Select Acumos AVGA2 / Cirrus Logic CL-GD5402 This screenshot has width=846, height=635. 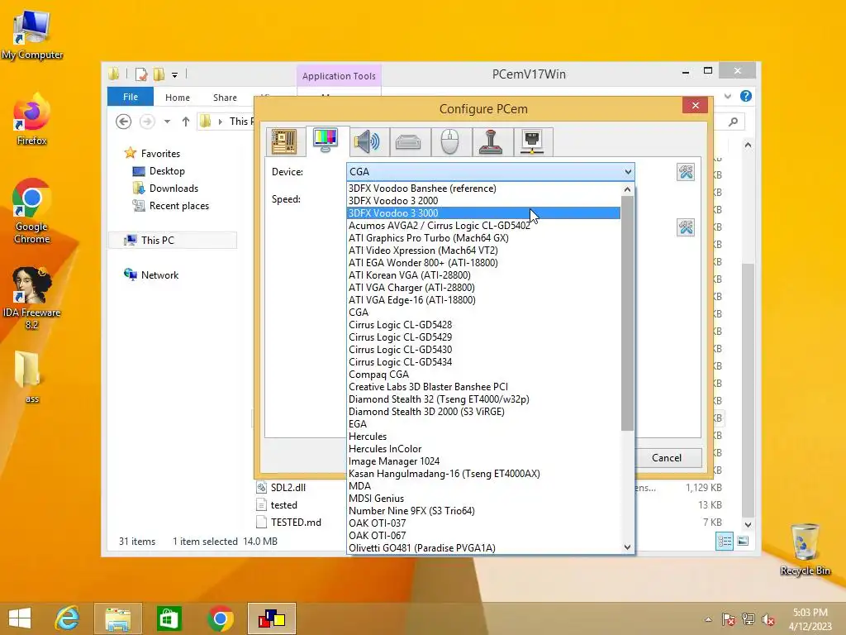483,226
